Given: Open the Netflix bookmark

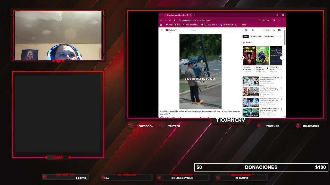Looking at the screenshot, I should pos(243,25).
